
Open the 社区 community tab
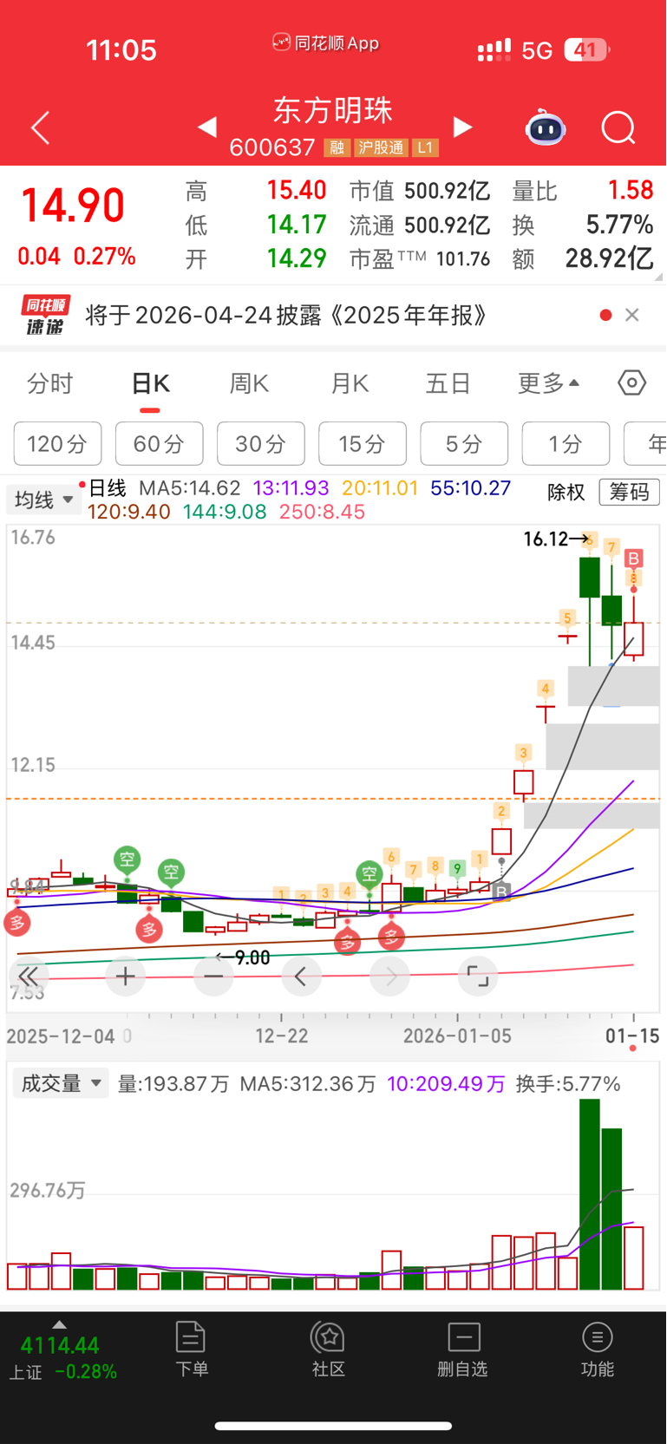pyautogui.click(x=329, y=1349)
